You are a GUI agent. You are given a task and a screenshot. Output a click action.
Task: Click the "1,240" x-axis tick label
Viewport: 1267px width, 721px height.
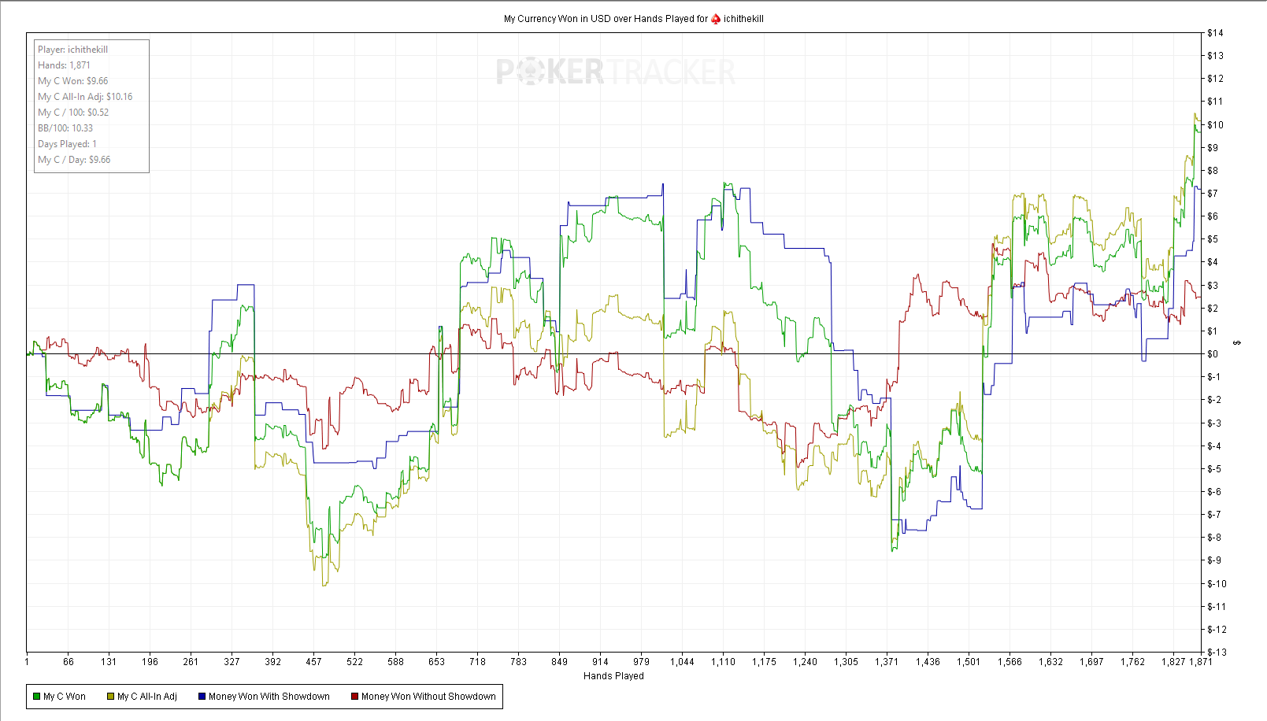click(x=805, y=662)
